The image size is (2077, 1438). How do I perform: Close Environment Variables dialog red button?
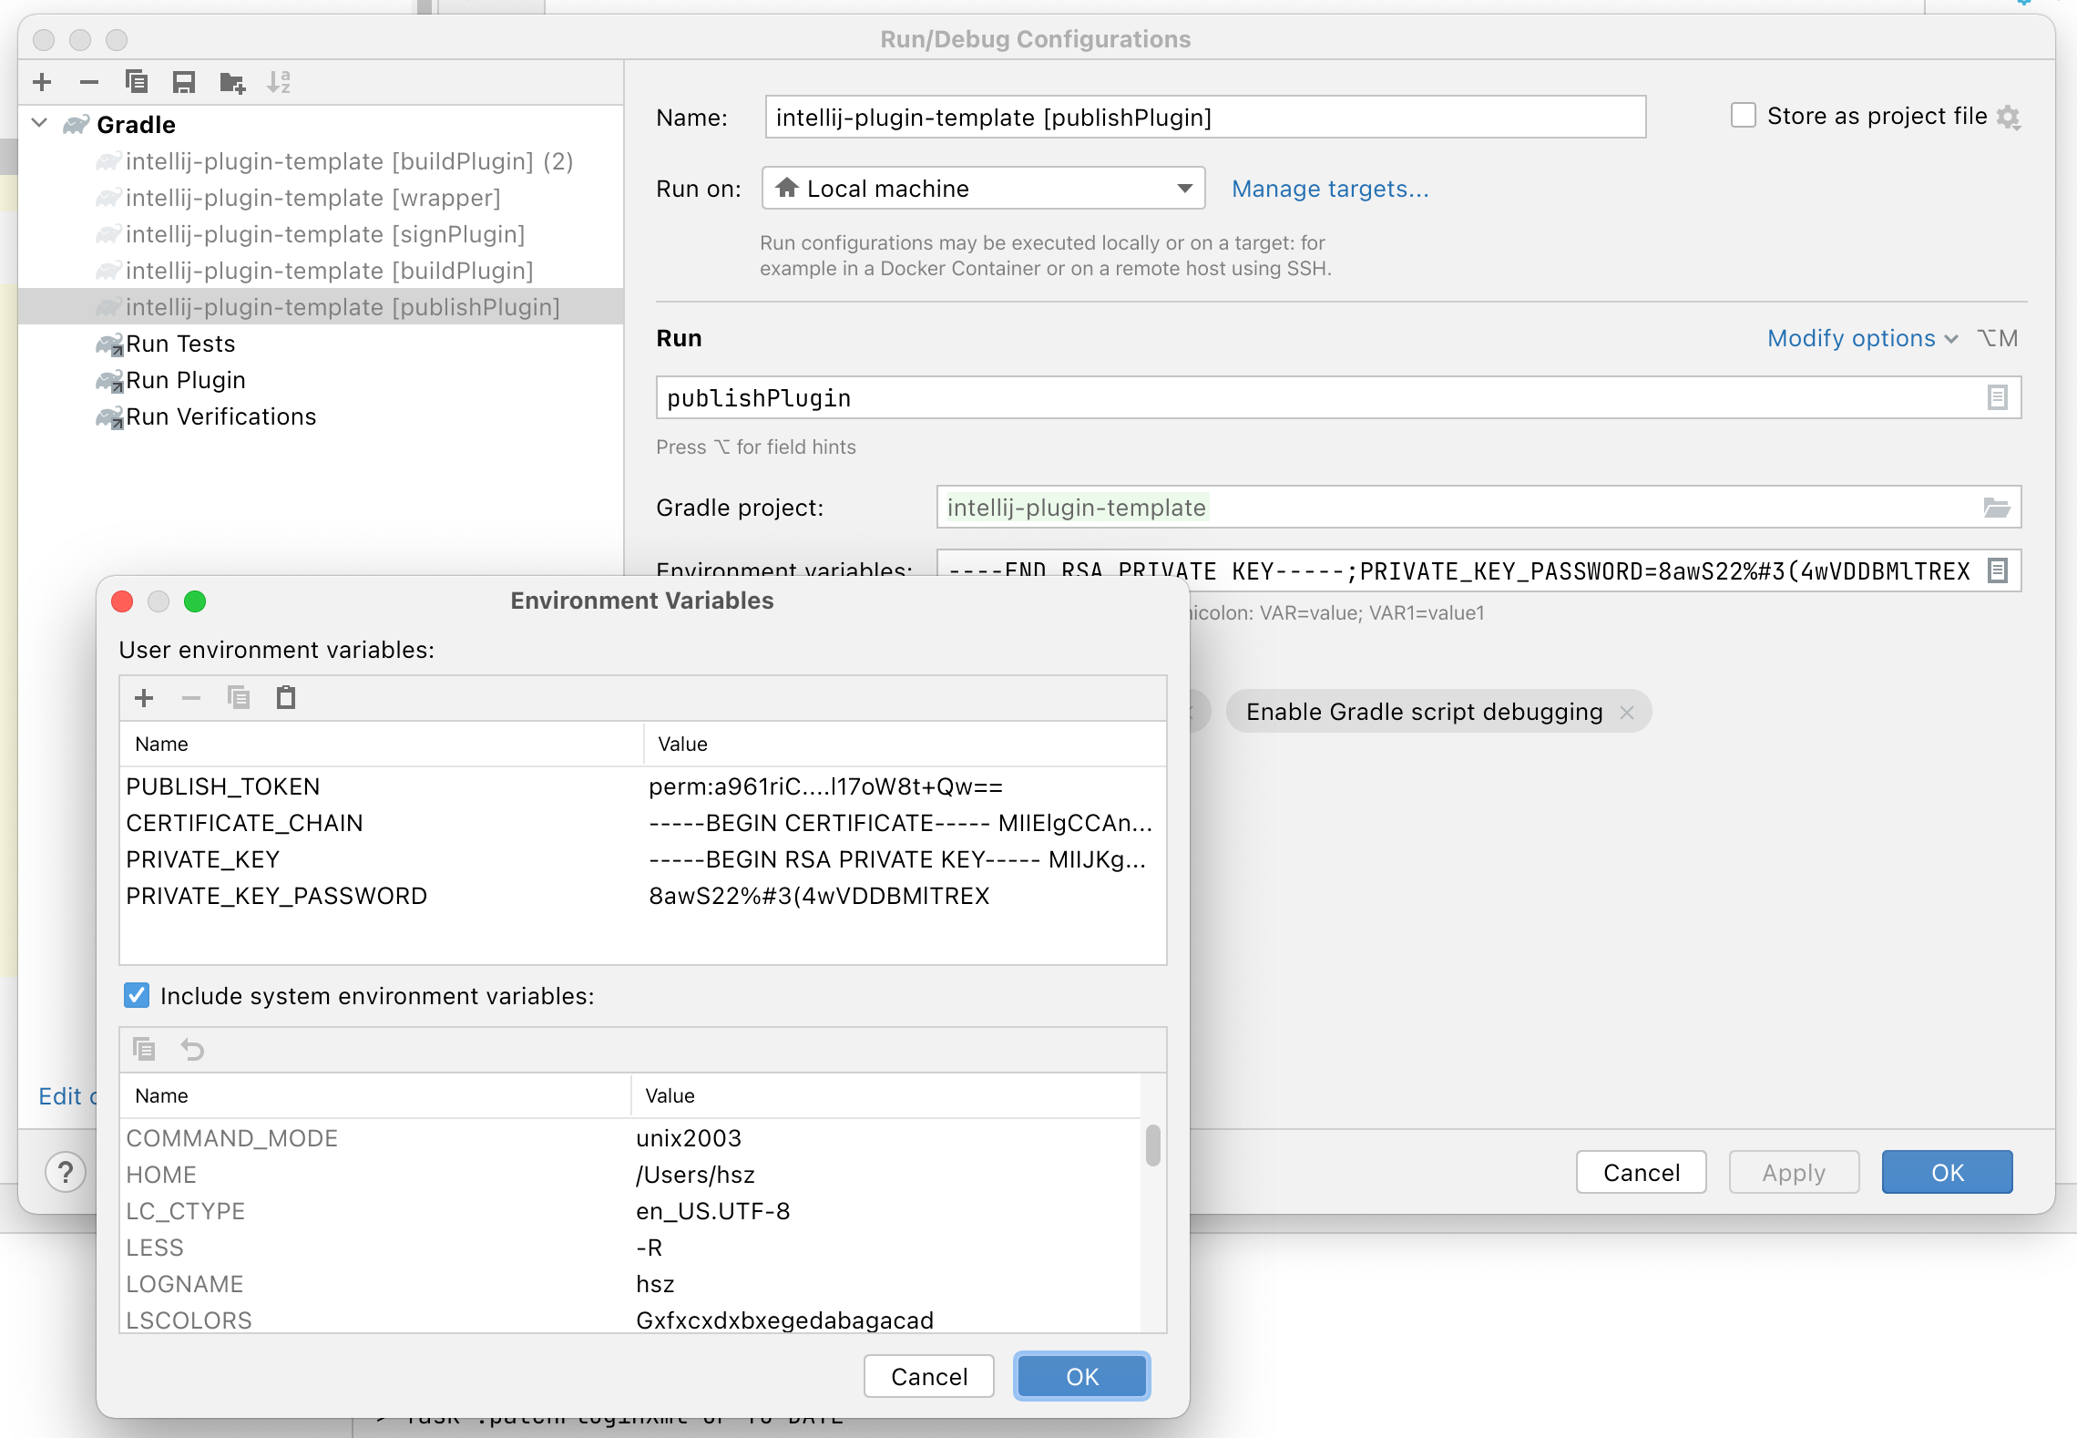click(x=122, y=601)
